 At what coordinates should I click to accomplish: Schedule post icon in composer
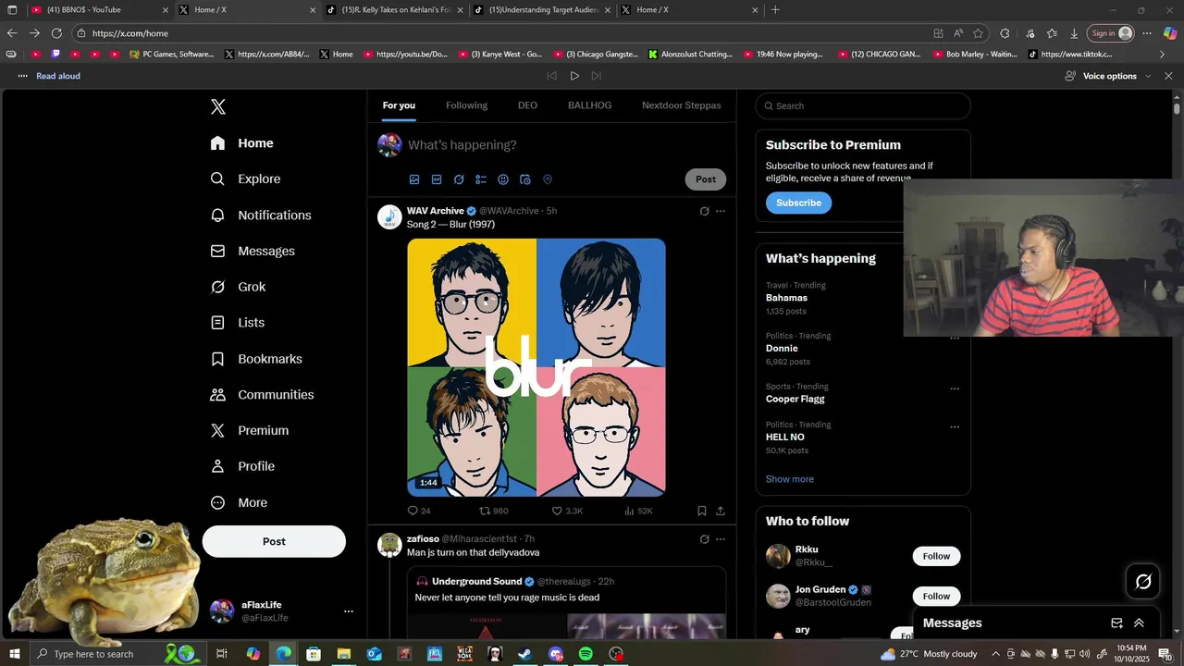525,179
